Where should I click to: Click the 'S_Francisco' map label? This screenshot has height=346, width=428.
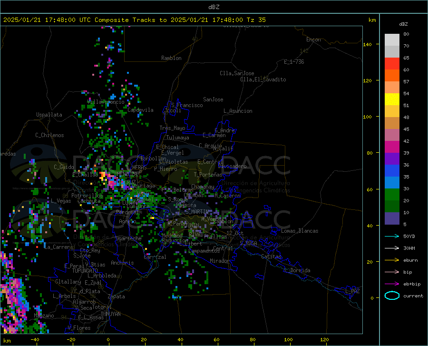tap(187, 105)
